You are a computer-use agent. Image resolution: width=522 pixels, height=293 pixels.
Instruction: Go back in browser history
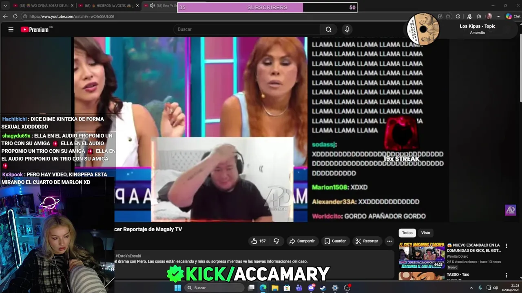pyautogui.click(x=5, y=16)
